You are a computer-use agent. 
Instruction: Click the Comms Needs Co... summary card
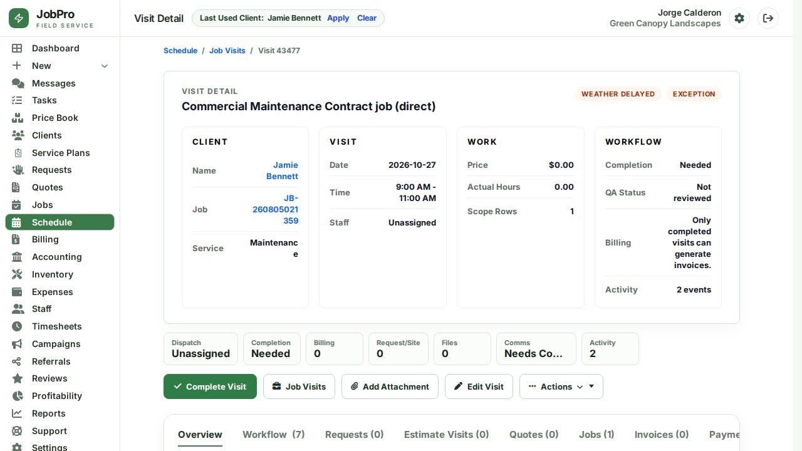tap(536, 349)
